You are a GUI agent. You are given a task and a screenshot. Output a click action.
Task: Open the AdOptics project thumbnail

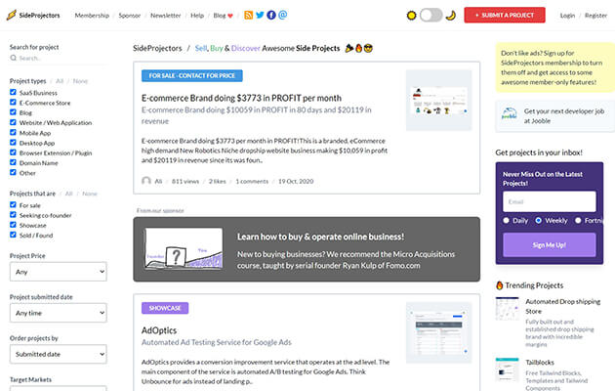point(439,332)
